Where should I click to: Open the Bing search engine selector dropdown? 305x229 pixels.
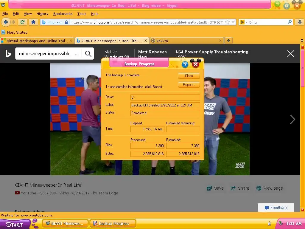[243, 22]
